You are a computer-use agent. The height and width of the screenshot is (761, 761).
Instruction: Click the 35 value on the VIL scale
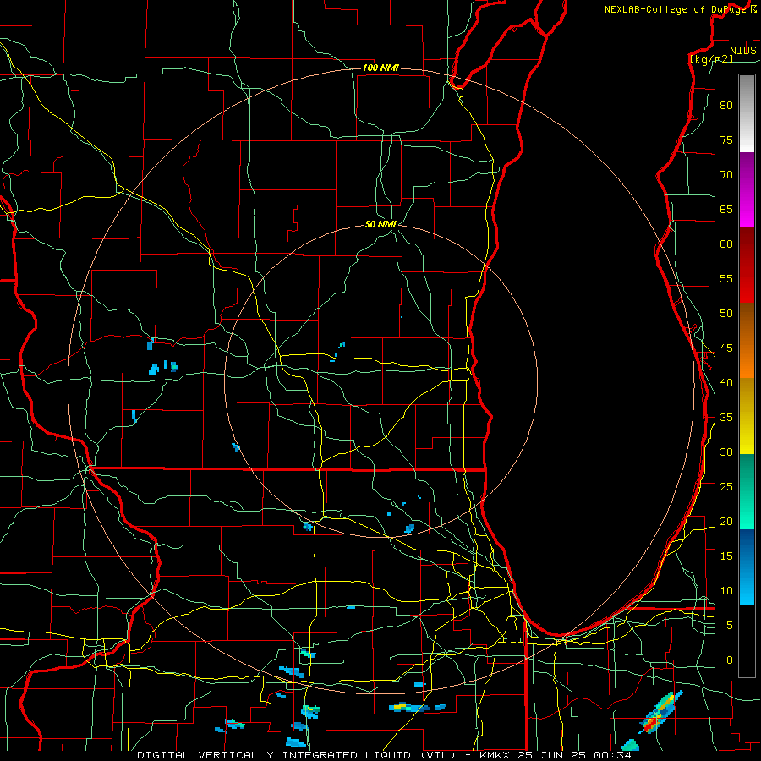[x=726, y=418]
